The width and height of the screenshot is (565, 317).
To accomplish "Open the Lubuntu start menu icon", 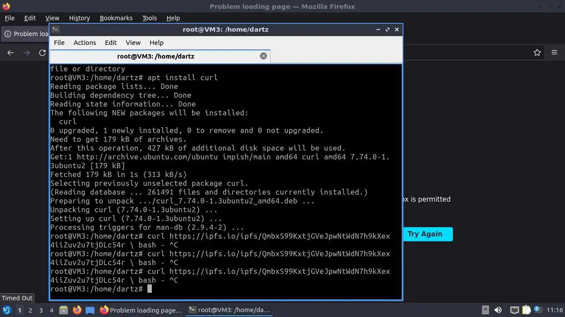I will 7,310.
